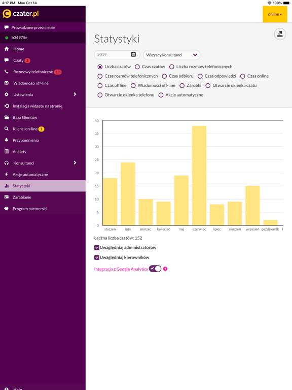Open the Przypomnienia menu item
The image size is (292, 390).
click(43, 140)
